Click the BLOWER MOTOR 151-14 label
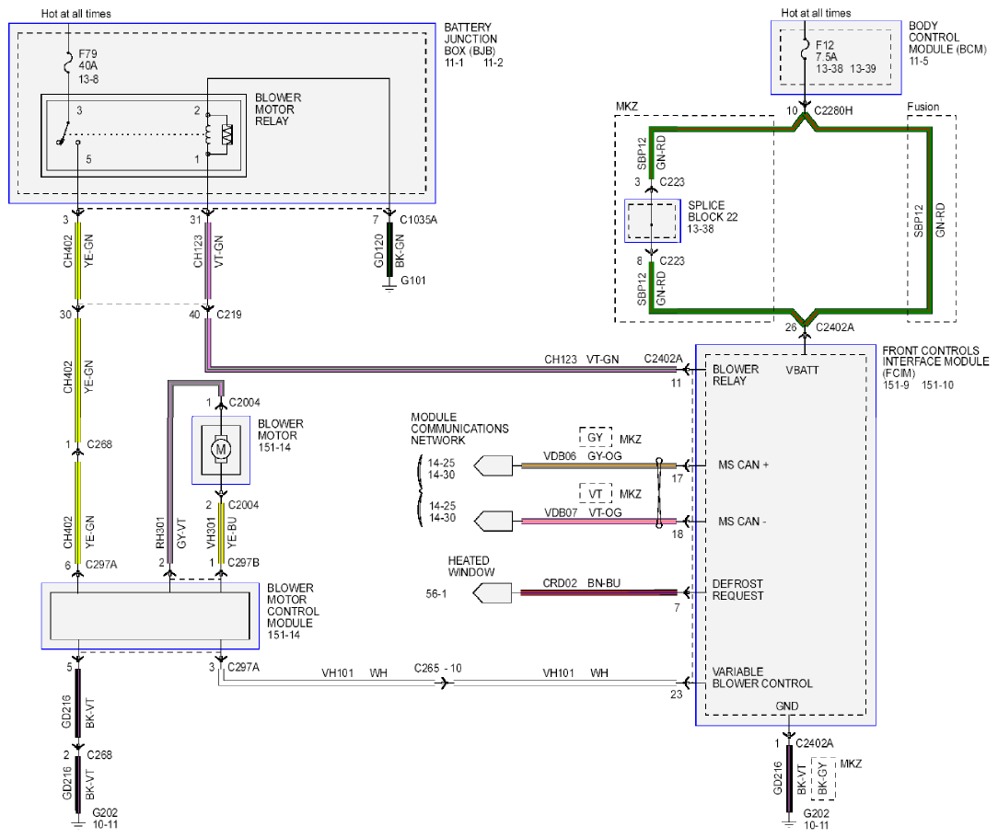This screenshot has height=838, width=998. click(x=281, y=435)
